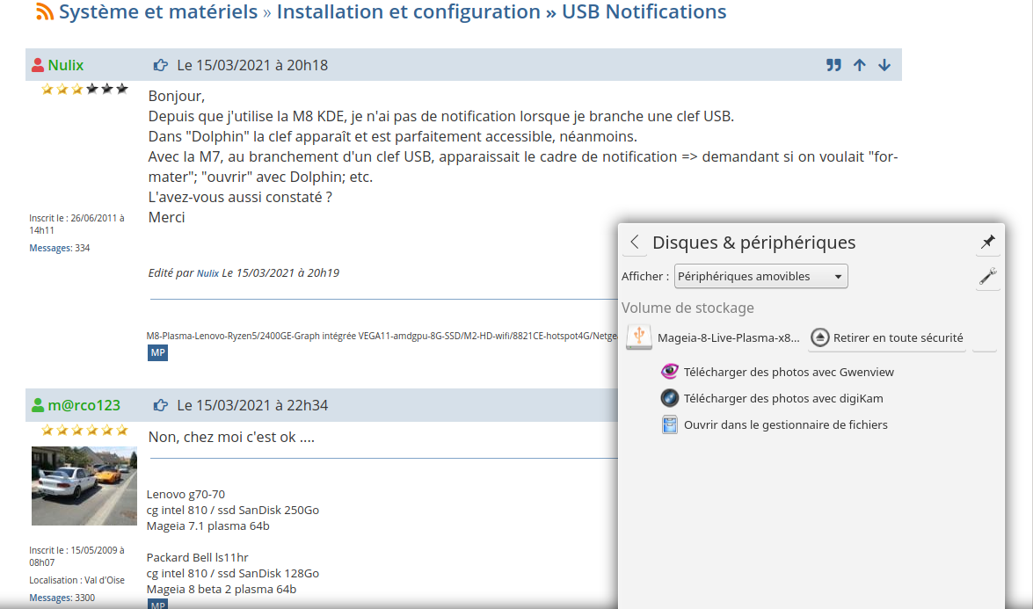This screenshot has height=609, width=1033.
Task: Click the USB drive icon for Mageia-8-Live
Action: click(x=638, y=337)
